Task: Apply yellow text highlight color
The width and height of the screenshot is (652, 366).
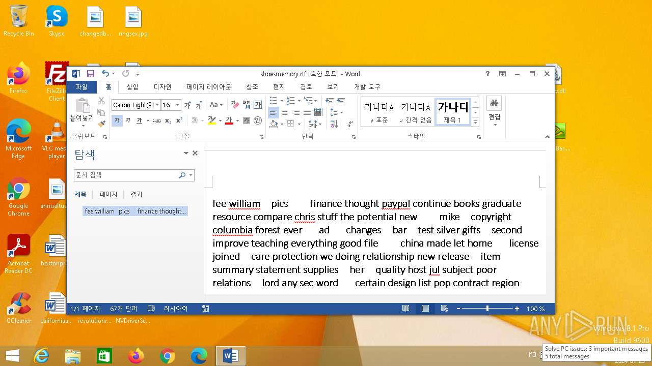Action: click(212, 120)
